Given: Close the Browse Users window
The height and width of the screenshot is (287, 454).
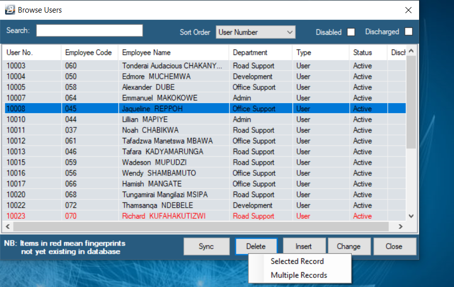Looking at the screenshot, I should [x=408, y=10].
